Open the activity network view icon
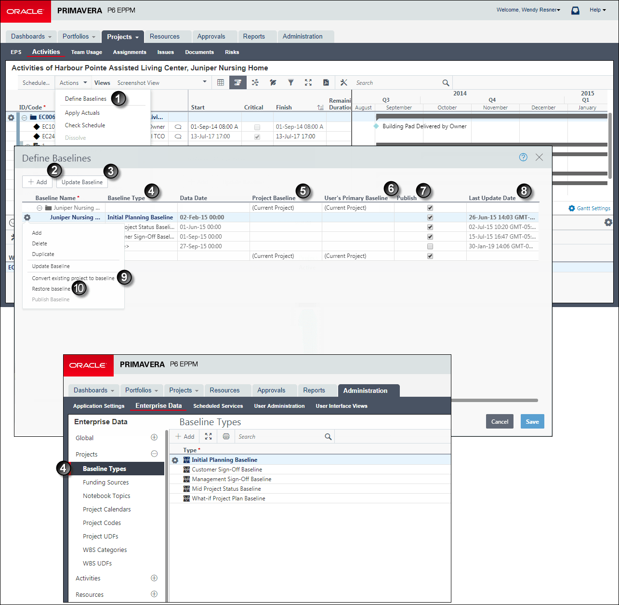The image size is (619, 605). tap(255, 82)
